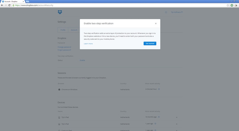Image resolution: width=239 pixels, height=131 pixels.
Task: Switch to the Account settings tab
Action: pos(74,30)
